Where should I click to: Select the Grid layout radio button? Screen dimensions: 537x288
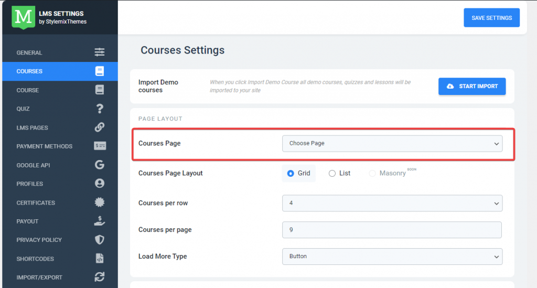point(291,173)
